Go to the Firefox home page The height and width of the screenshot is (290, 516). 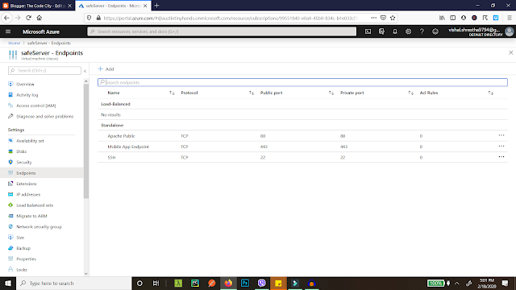[x=40, y=18]
